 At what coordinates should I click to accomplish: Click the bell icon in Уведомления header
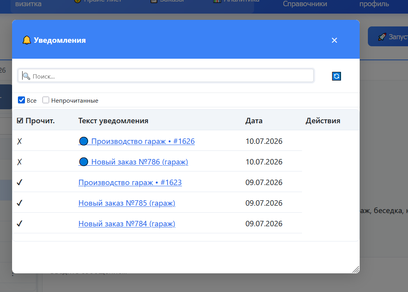pos(26,40)
